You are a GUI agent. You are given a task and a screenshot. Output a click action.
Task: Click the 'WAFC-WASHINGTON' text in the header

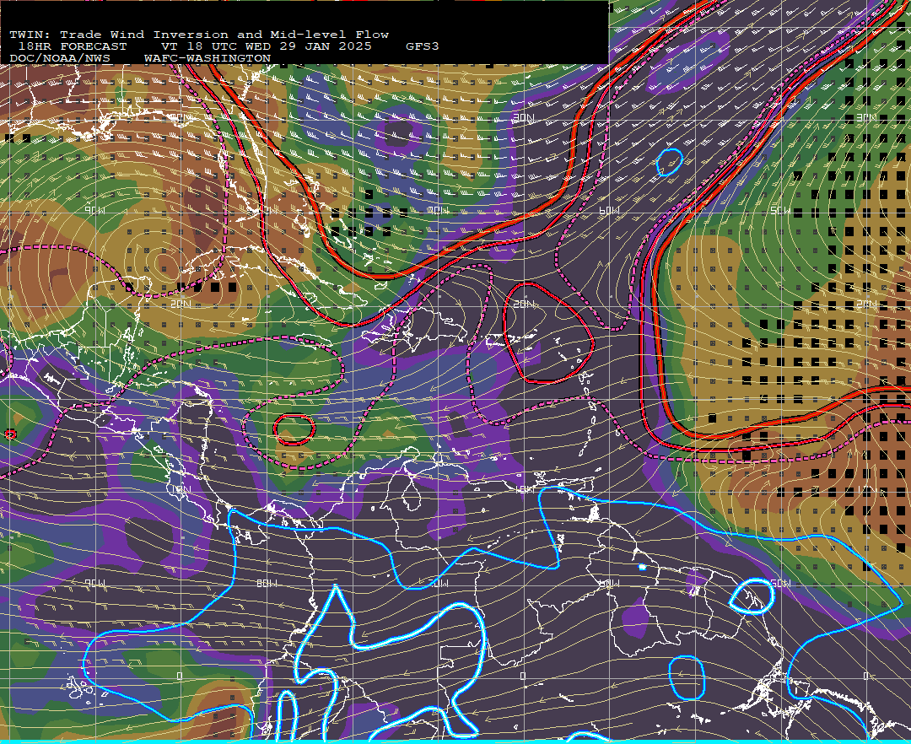[x=208, y=59]
